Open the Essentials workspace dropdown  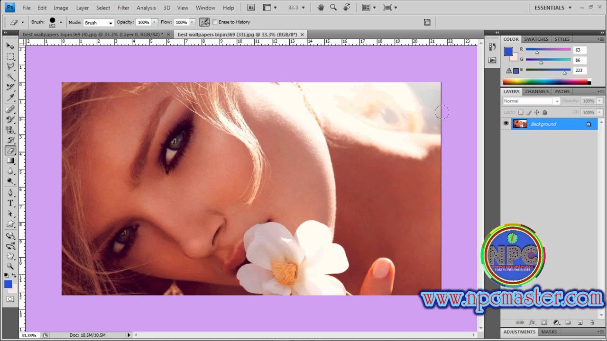553,8
